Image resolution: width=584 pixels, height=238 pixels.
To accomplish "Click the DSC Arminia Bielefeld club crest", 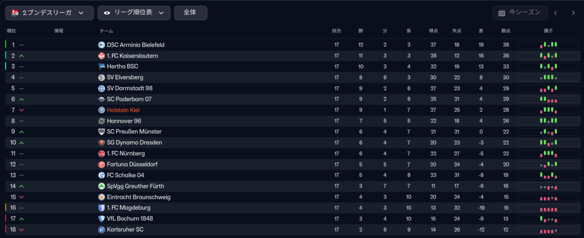I will pos(102,45).
